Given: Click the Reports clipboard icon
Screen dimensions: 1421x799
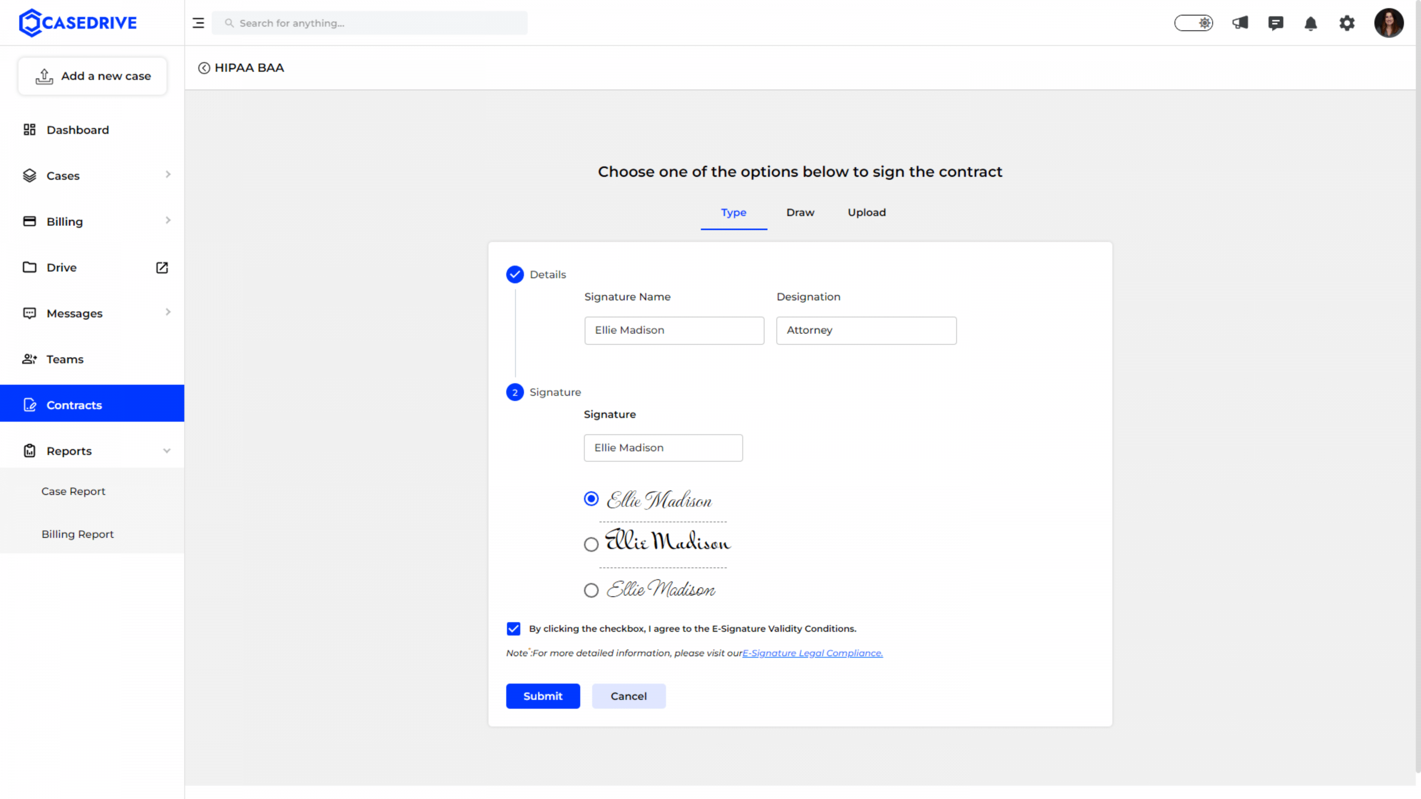Looking at the screenshot, I should 29,450.
